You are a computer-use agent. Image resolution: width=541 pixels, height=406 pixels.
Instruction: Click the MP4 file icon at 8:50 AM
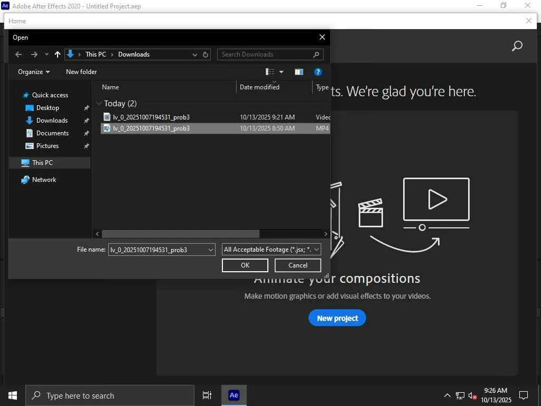[107, 128]
